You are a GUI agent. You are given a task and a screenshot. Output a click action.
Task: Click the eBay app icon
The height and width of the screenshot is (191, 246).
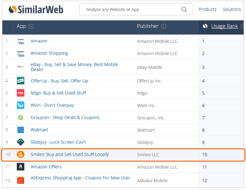(x=20, y=67)
